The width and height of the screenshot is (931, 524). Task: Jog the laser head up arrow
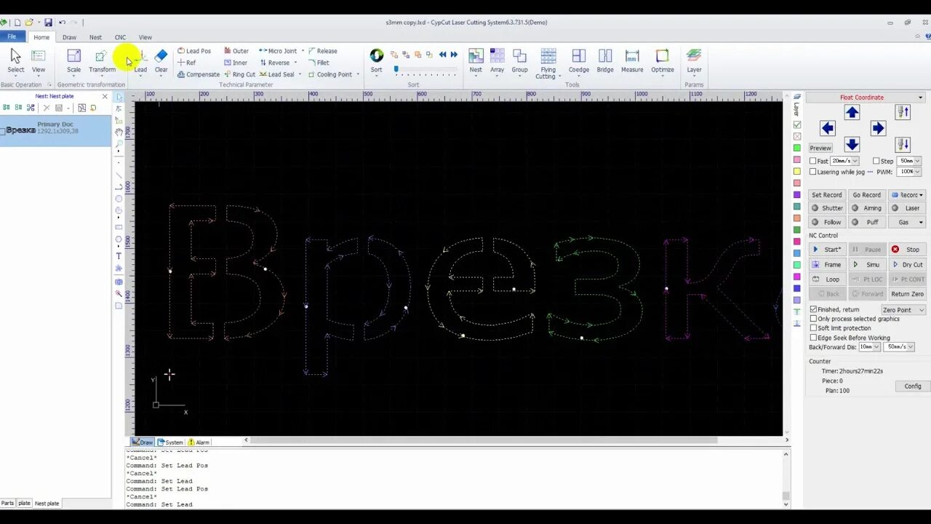[852, 112]
